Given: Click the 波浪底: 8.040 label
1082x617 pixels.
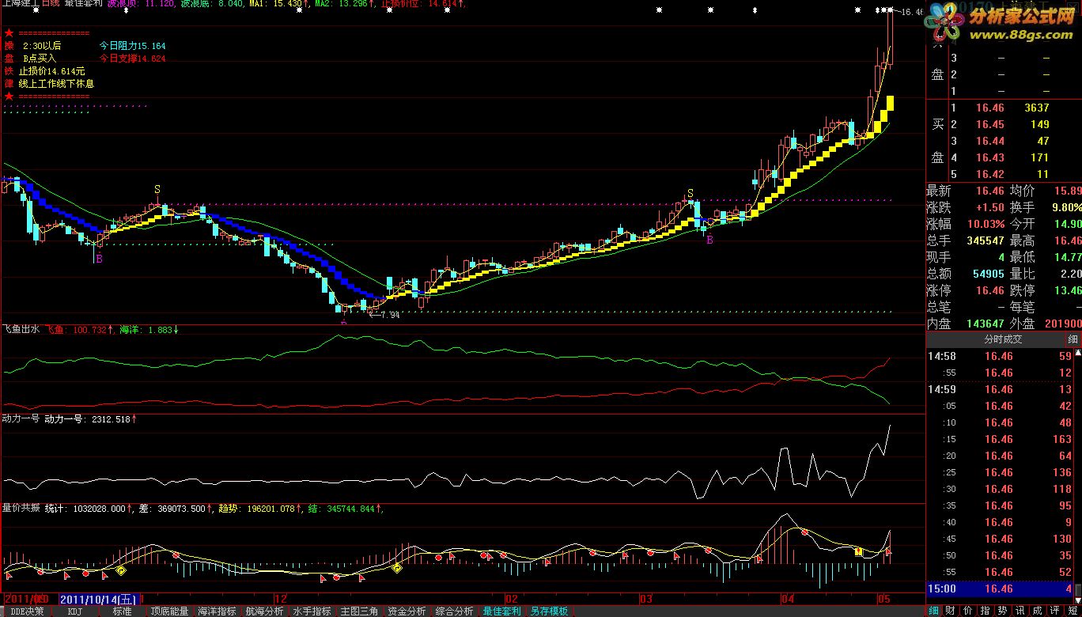Looking at the screenshot, I should point(212,5).
